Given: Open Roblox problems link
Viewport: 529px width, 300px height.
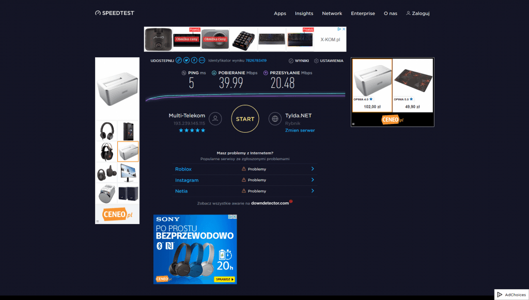Looking at the screenshot, I should [183, 169].
